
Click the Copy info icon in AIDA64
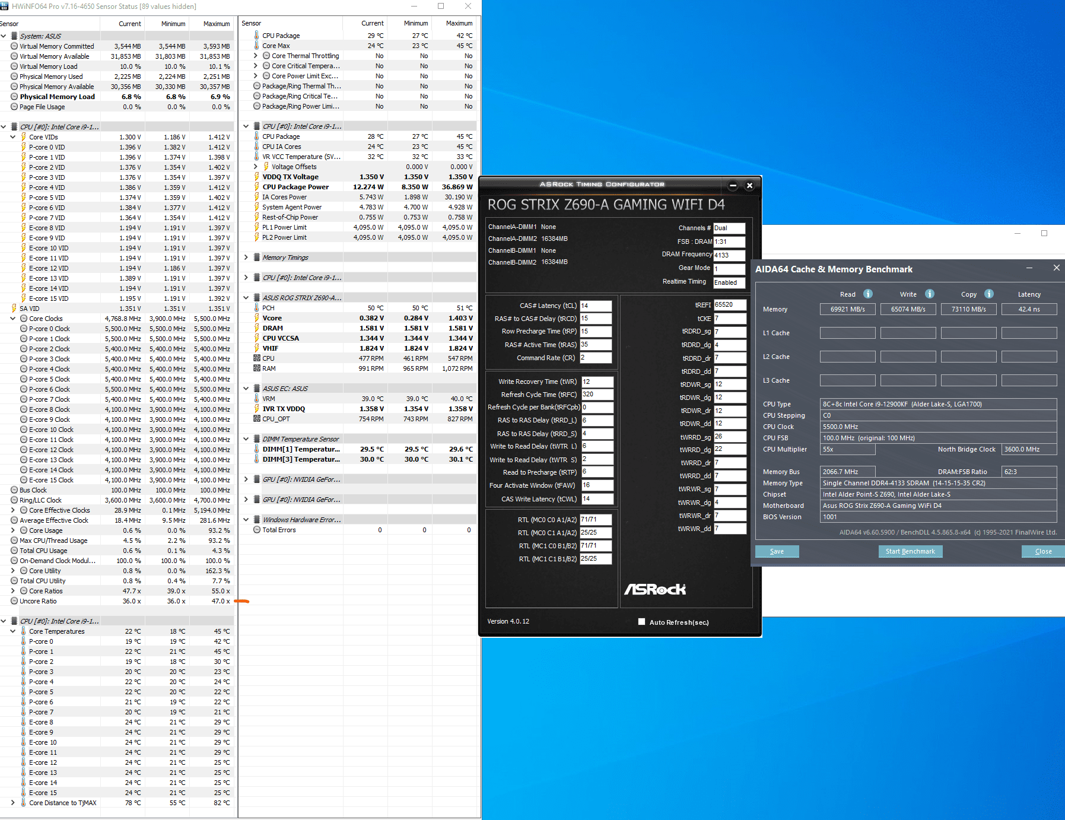pyautogui.click(x=988, y=294)
